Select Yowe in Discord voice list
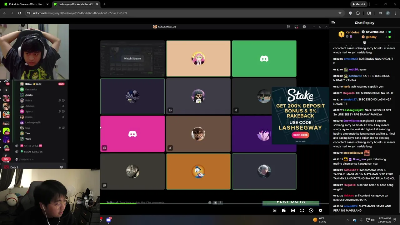The height and width of the screenshot is (225, 400). [42, 139]
